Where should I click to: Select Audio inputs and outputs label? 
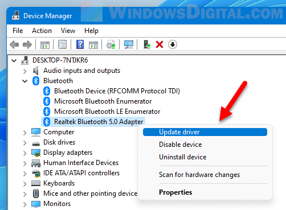coord(81,71)
